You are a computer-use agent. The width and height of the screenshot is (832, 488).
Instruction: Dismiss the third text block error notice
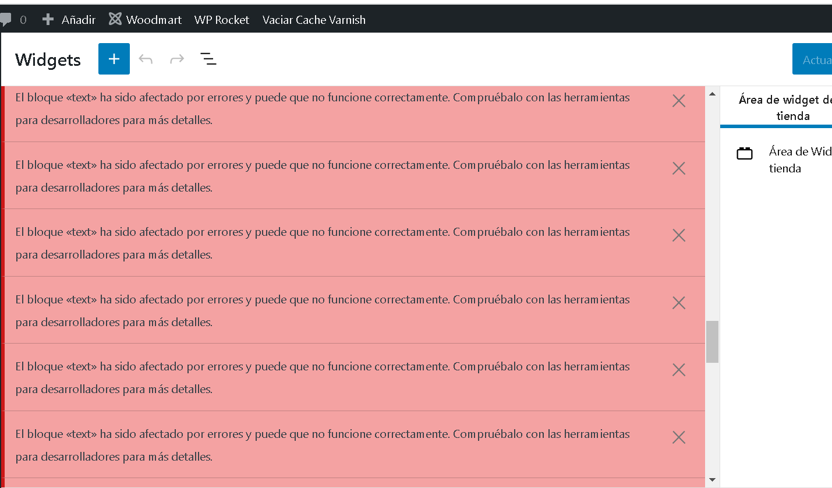pyautogui.click(x=679, y=236)
